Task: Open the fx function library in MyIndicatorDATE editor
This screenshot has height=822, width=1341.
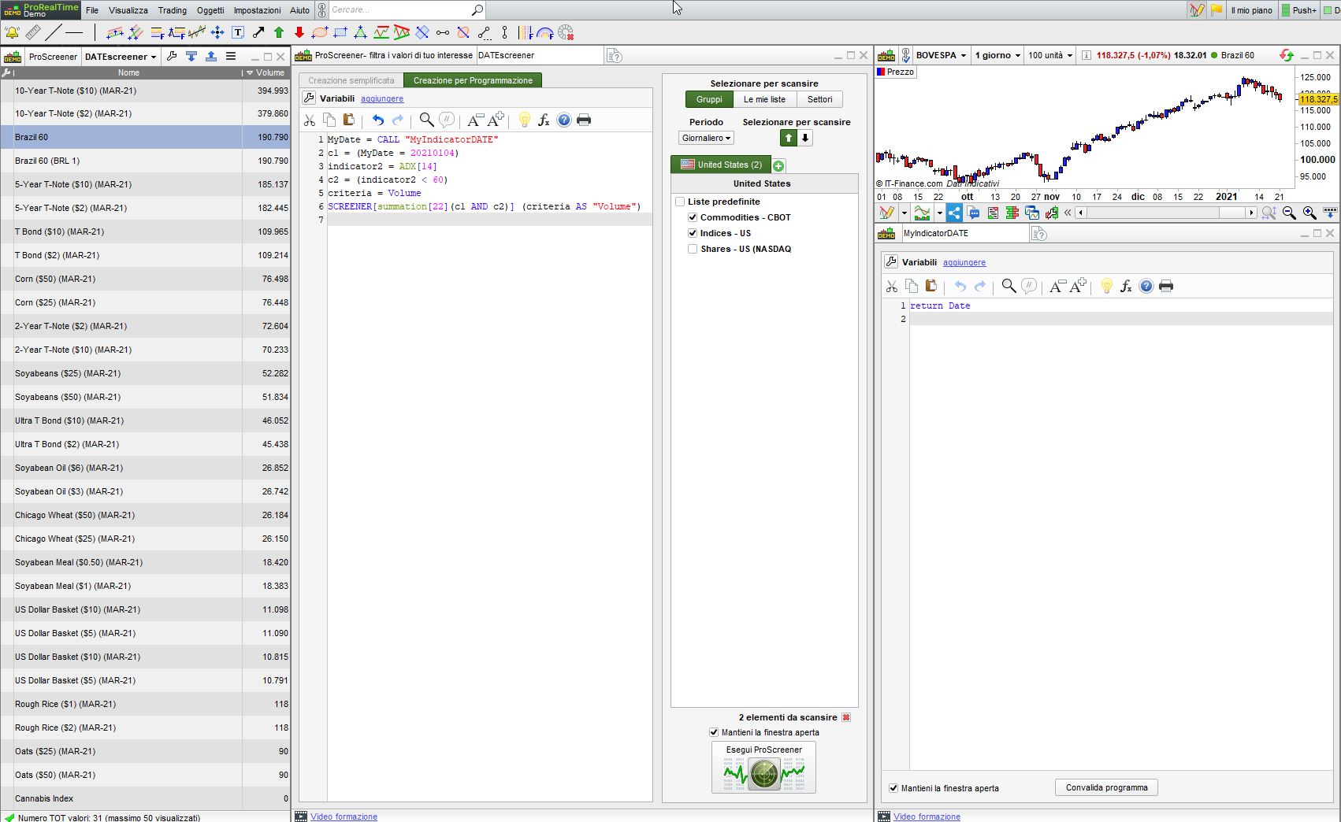Action: [1126, 286]
